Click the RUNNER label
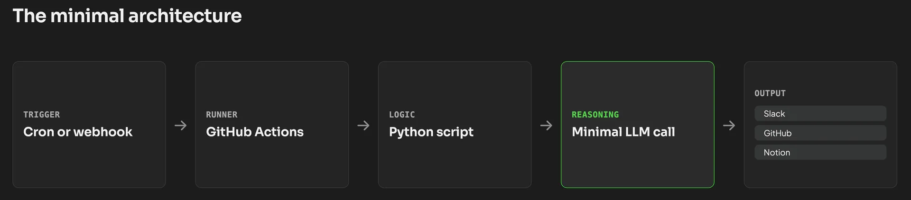 pyautogui.click(x=222, y=115)
